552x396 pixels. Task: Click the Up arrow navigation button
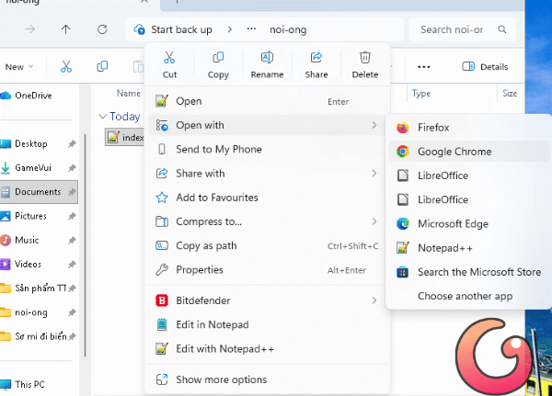click(x=66, y=29)
